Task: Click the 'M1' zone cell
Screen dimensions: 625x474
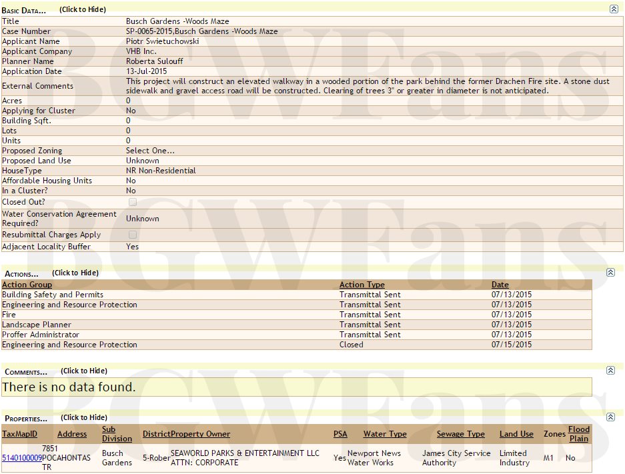Action: [x=548, y=458]
